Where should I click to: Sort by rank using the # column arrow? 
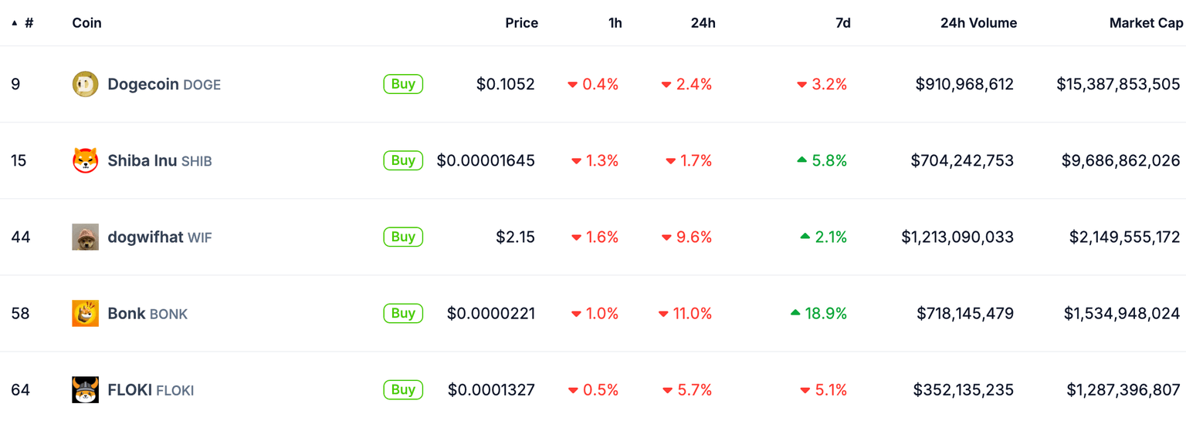tap(15, 23)
